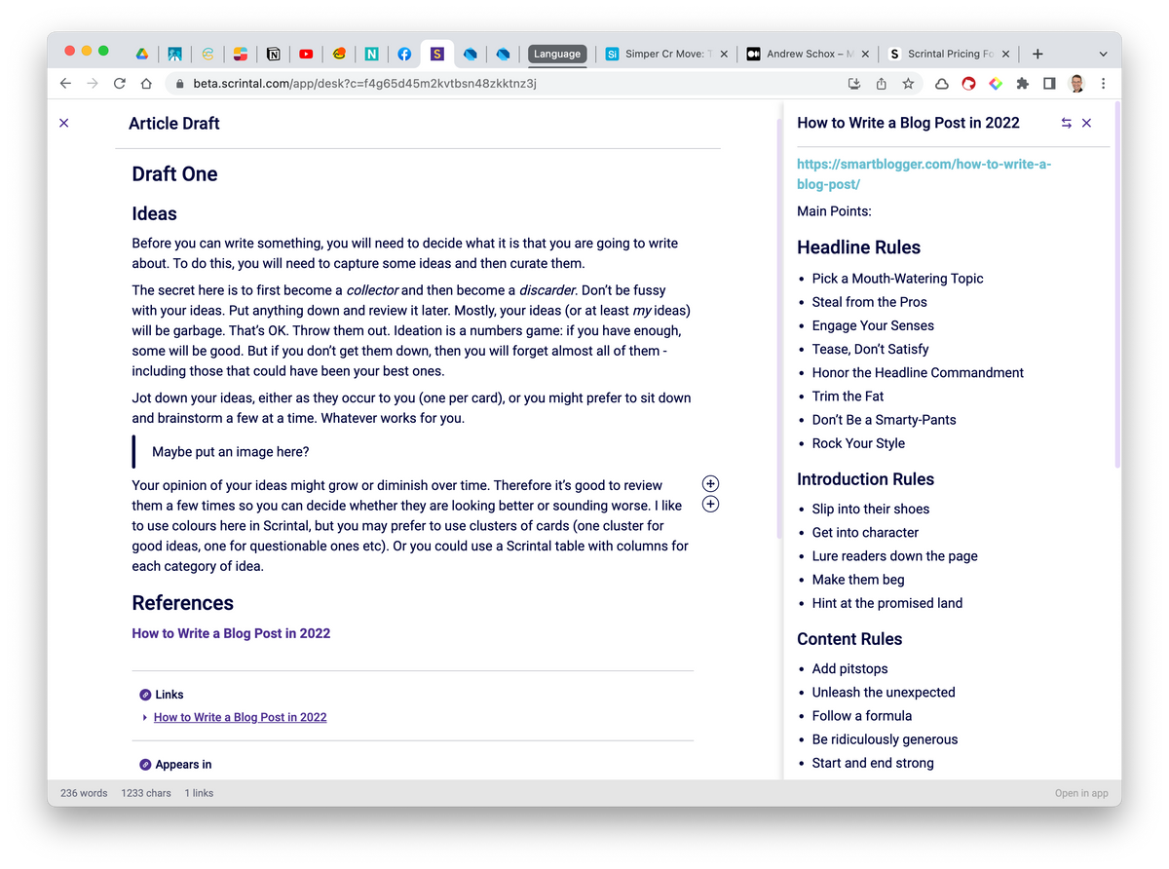Click the Language button in the tab strip
This screenshot has width=1169, height=869.
point(557,54)
